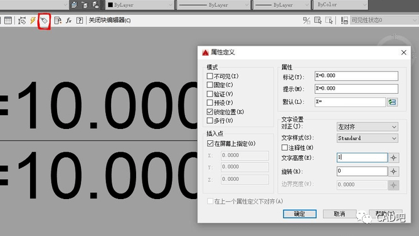Open the 文字样式 Standard dropdown
Image resolution: width=419 pixels, height=236 pixels.
[367, 138]
